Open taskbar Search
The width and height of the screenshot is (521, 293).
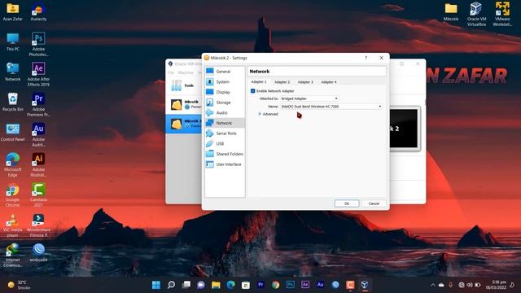tap(171, 285)
